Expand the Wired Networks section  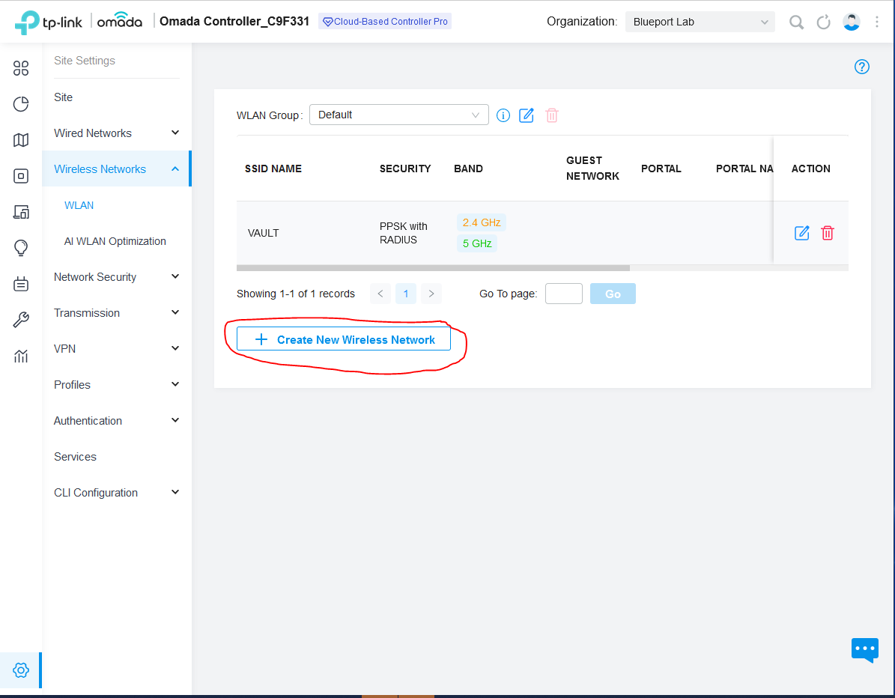(116, 133)
